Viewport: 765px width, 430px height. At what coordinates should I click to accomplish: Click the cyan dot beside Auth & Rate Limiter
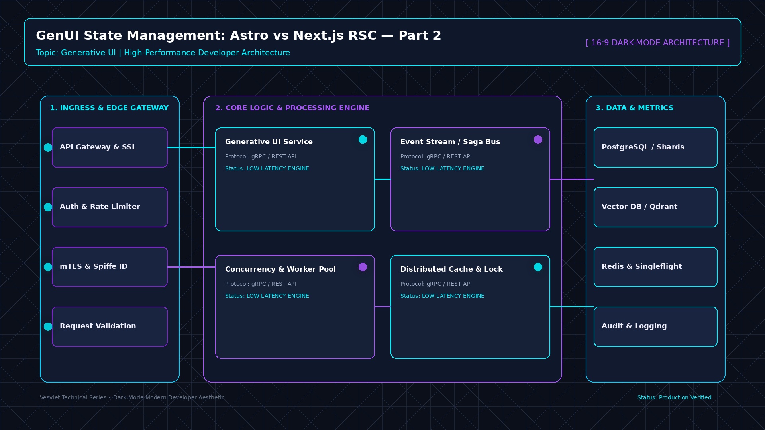[48, 207]
